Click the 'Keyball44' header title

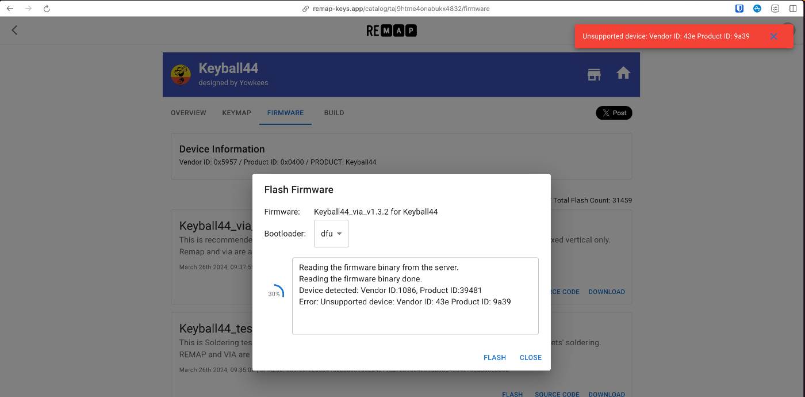tap(228, 68)
